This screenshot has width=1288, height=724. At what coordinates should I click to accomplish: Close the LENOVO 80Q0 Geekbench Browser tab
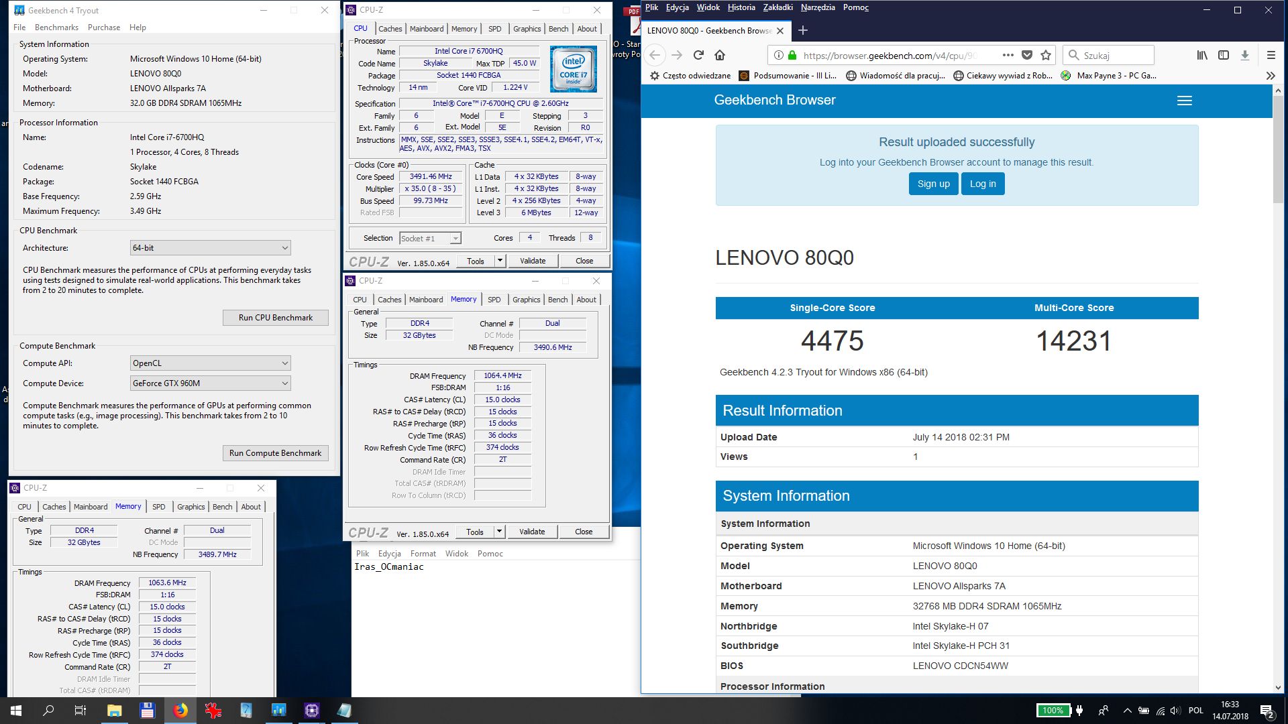(780, 31)
